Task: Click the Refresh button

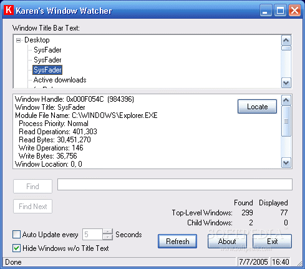Action: point(177,242)
